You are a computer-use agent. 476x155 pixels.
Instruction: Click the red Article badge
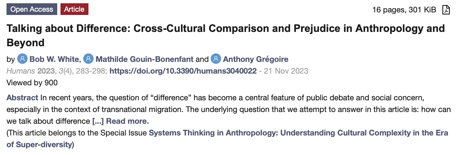click(x=74, y=9)
